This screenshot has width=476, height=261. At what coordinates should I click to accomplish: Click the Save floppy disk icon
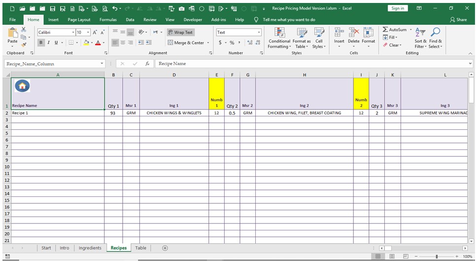pos(53,8)
